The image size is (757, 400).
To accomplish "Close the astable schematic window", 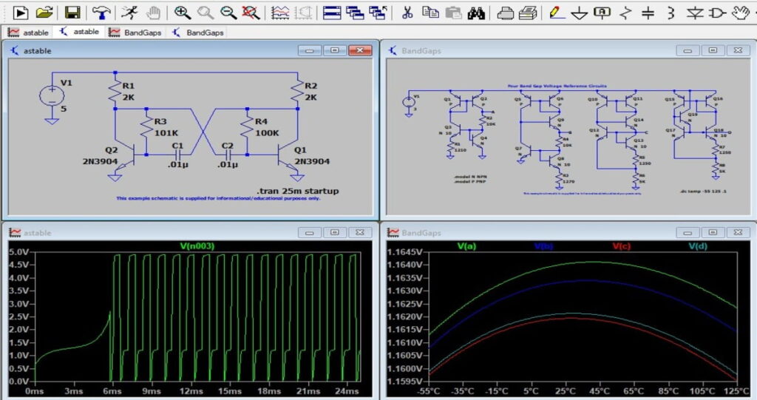I will click(x=360, y=50).
